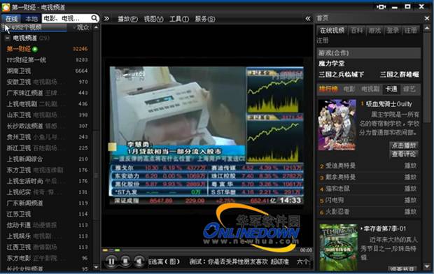434x274 pixels.
Task: Click the 点击播放 button
Action: (x=404, y=145)
